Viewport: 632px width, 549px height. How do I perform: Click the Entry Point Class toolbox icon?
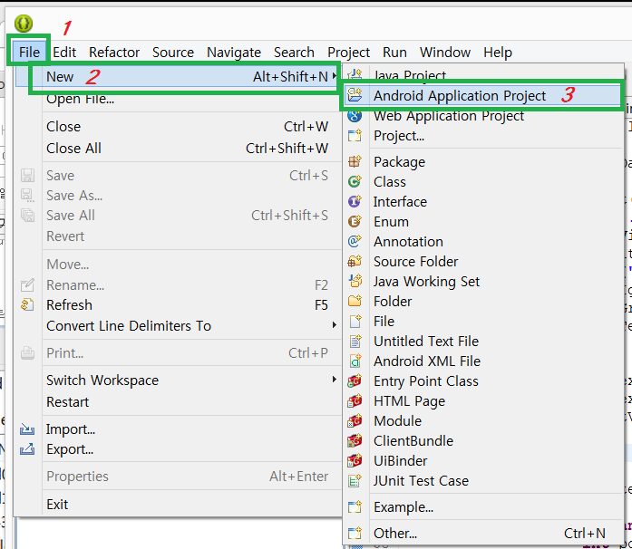(x=355, y=381)
